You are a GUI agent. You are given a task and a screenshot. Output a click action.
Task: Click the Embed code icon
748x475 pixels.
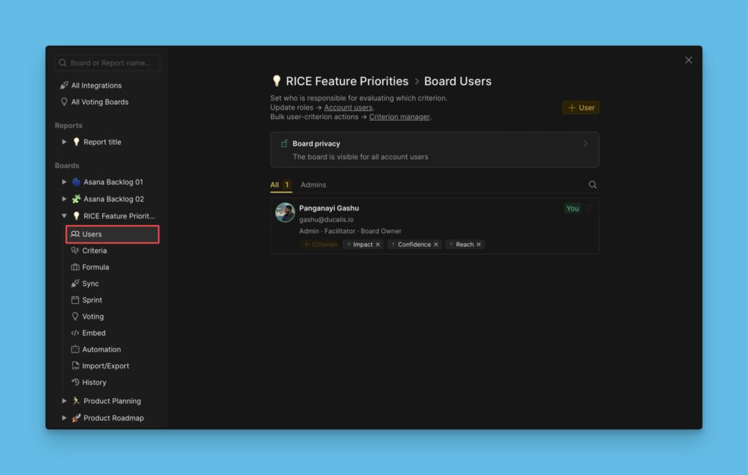75,332
